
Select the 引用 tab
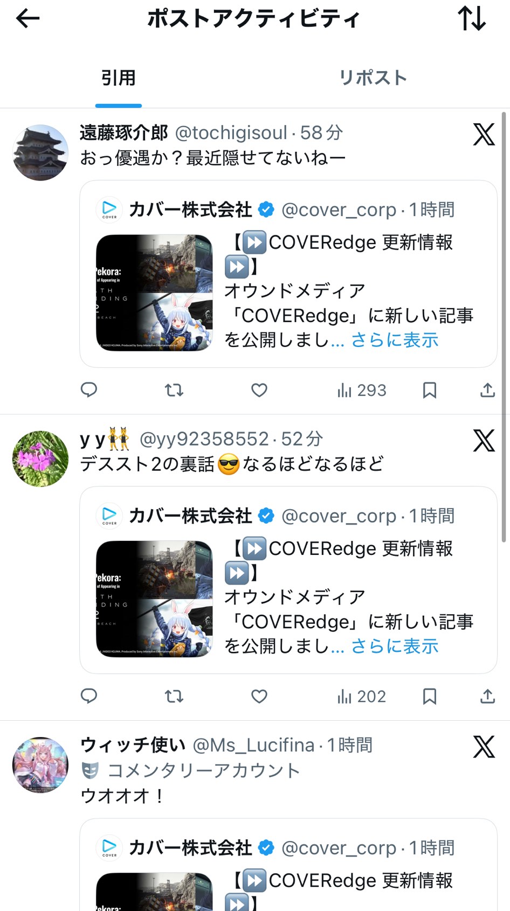coord(119,78)
